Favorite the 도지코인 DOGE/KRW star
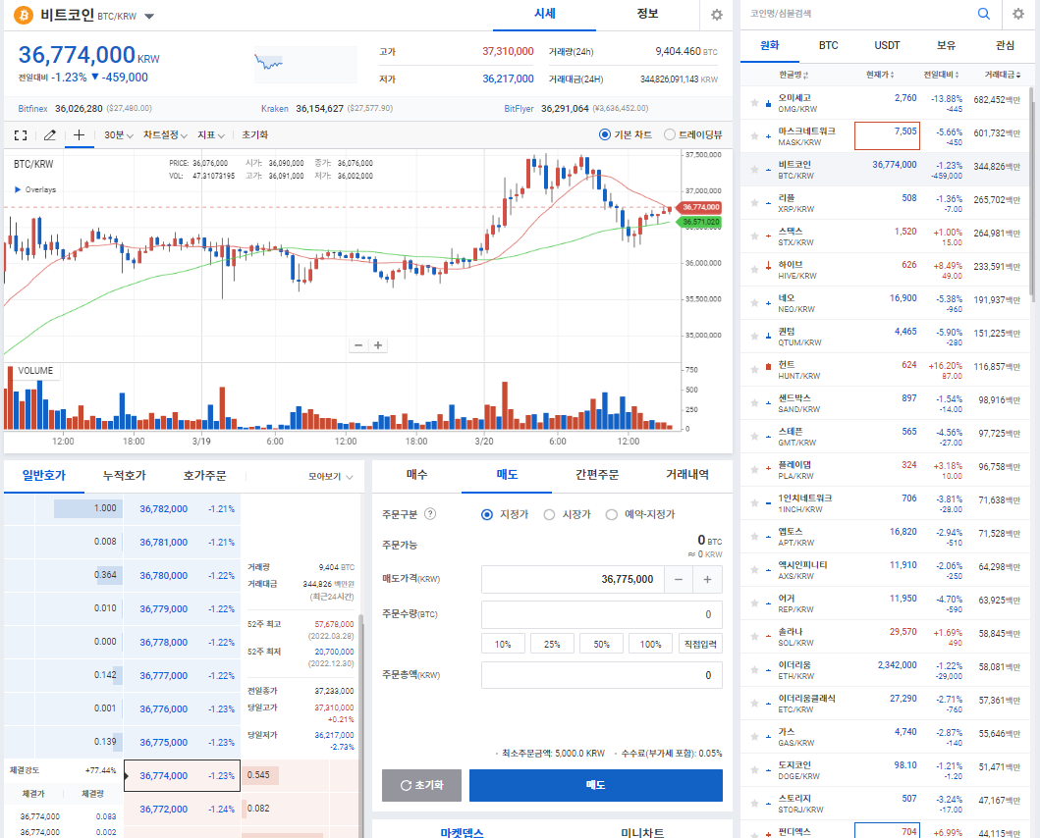This screenshot has height=838, width=1040. point(754,769)
